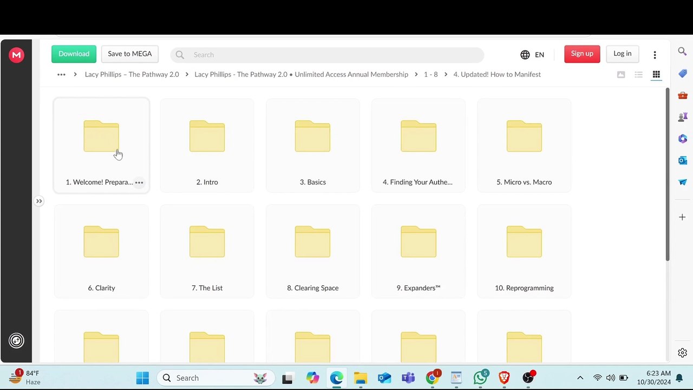
Task: Open Edge sidebar Games chess icon
Action: (x=682, y=117)
